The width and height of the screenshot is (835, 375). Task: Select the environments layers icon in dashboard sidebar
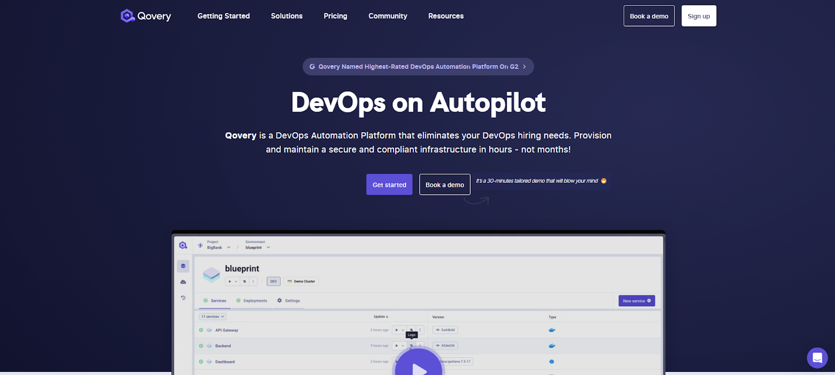tap(183, 266)
